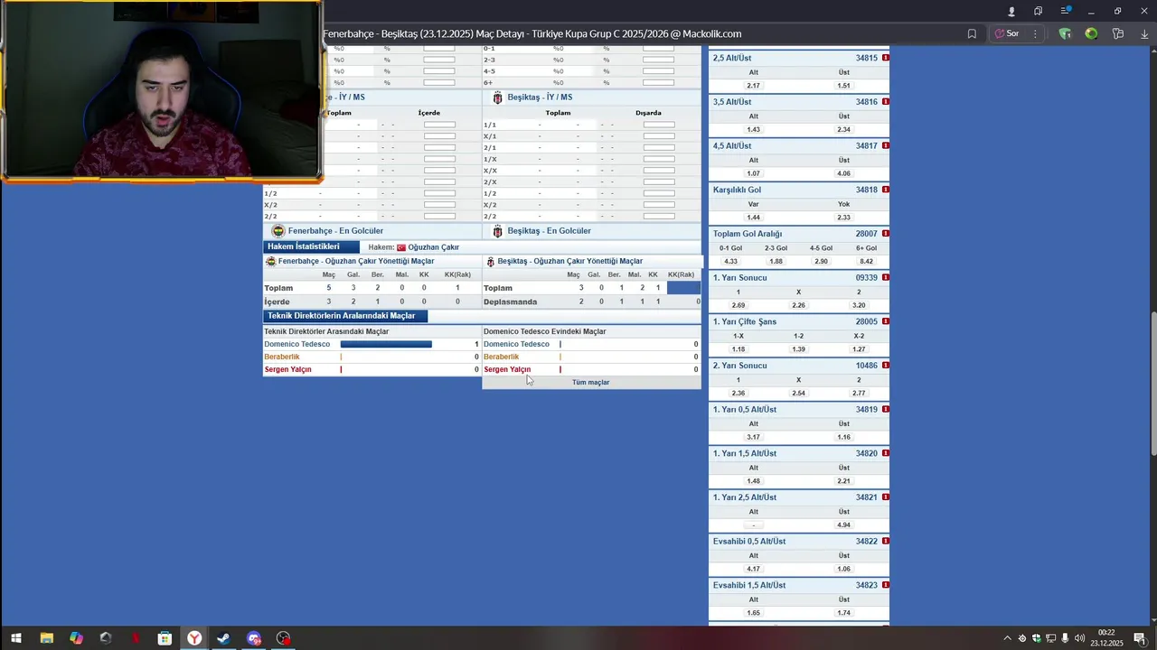Screen dimensions: 1157x650
Task: Select 1. Yarı 0,5 Üst odds 1.16
Action: coord(843,437)
